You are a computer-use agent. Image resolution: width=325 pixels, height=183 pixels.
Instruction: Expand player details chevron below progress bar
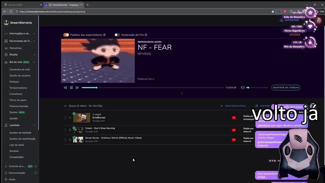point(182,93)
